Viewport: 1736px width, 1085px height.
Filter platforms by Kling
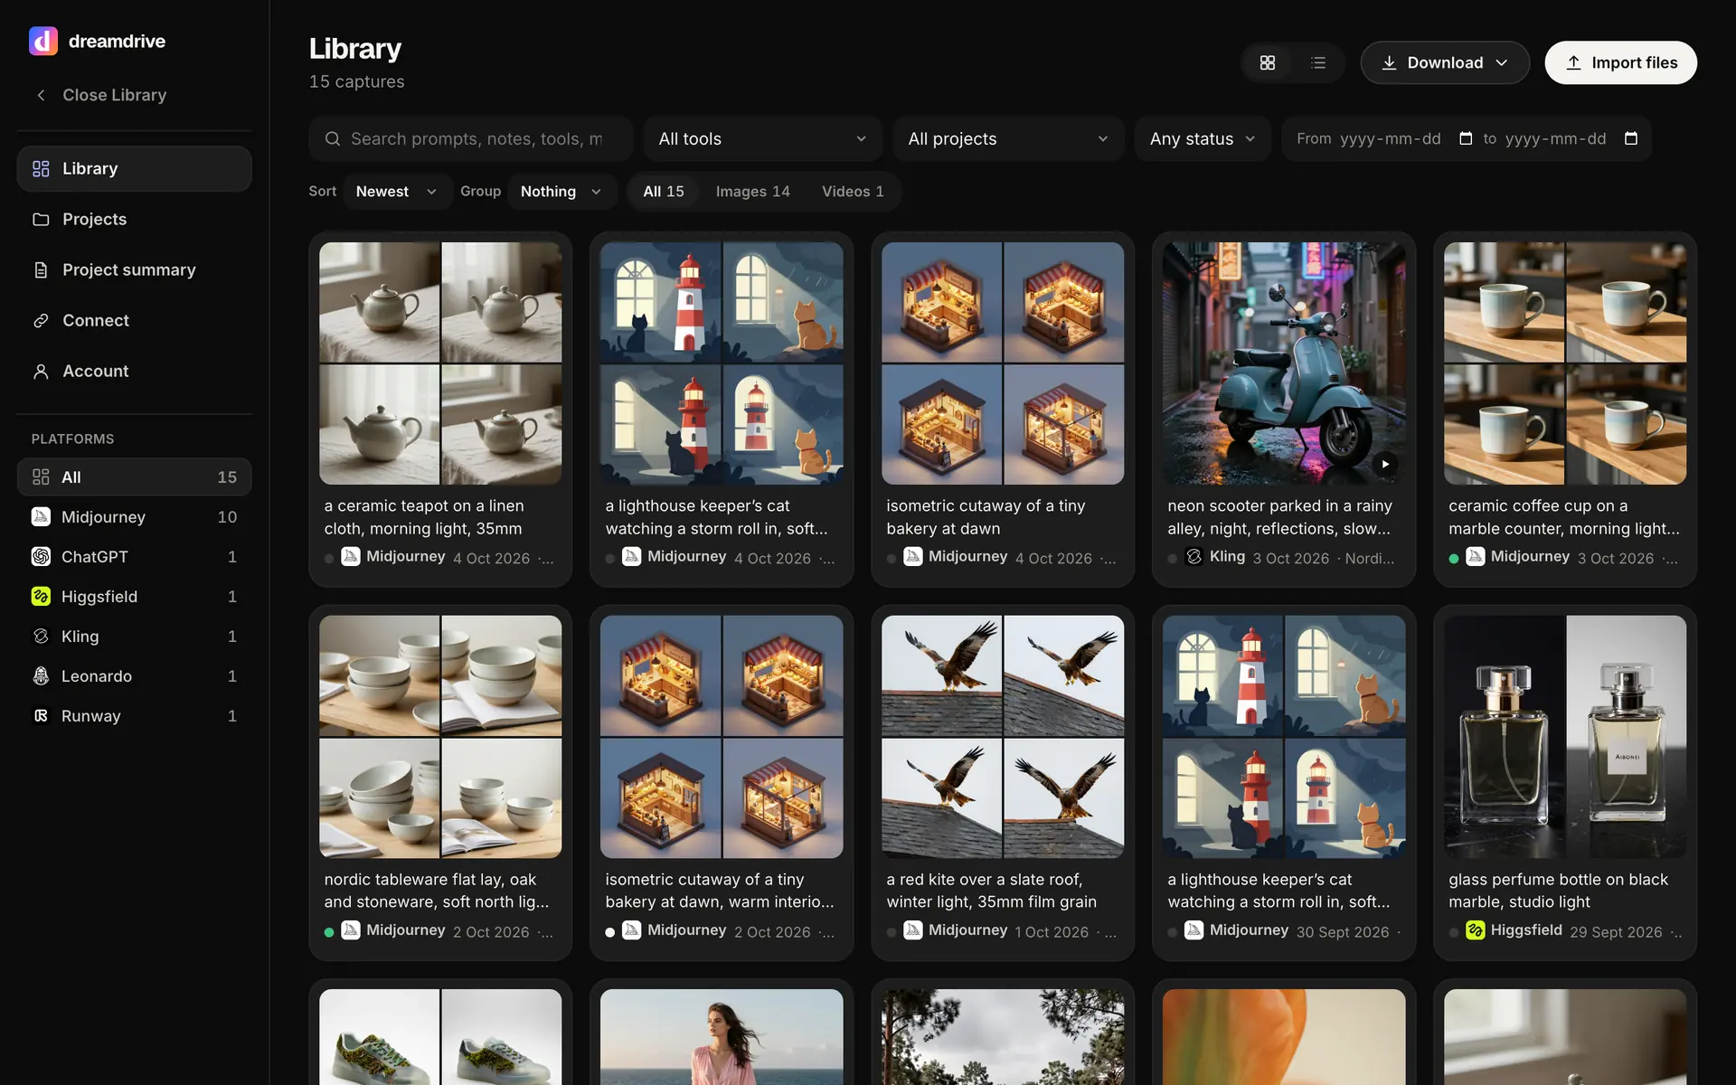(134, 637)
